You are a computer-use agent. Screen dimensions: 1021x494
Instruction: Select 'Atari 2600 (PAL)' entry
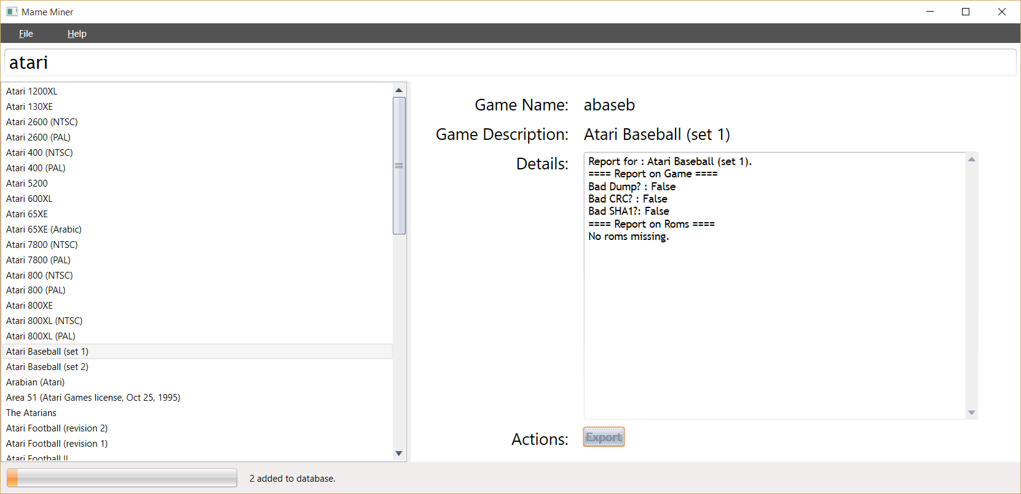(x=197, y=137)
